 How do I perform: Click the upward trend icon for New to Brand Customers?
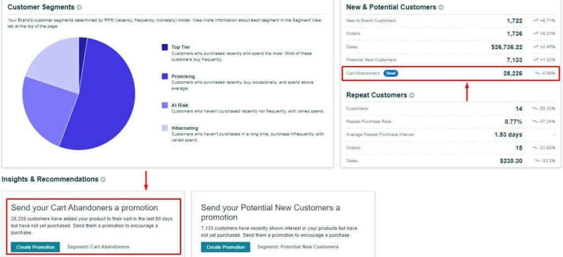[535, 20]
